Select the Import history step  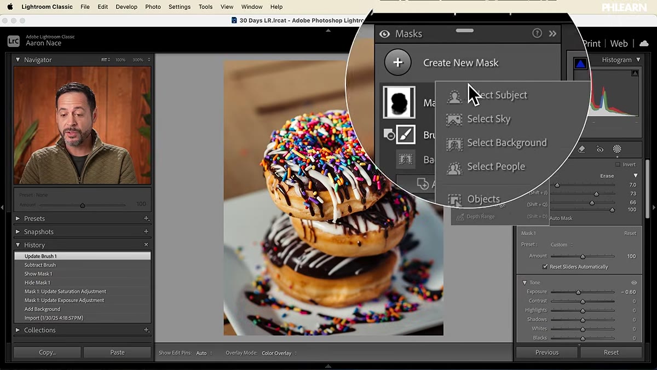(x=82, y=317)
